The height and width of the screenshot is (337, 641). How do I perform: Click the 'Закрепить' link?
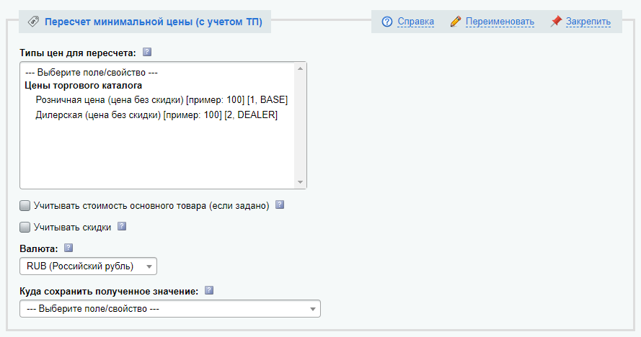(588, 22)
